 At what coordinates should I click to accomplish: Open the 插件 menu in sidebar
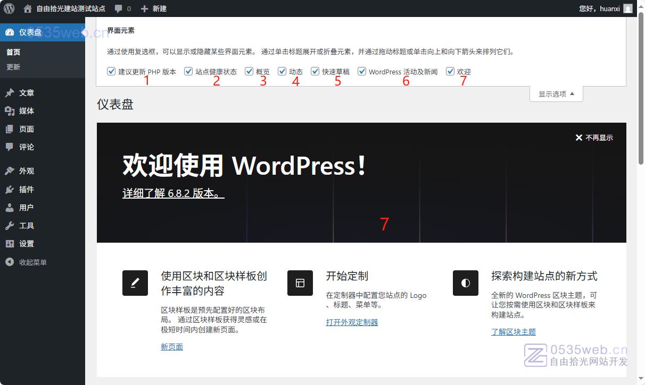coord(27,190)
